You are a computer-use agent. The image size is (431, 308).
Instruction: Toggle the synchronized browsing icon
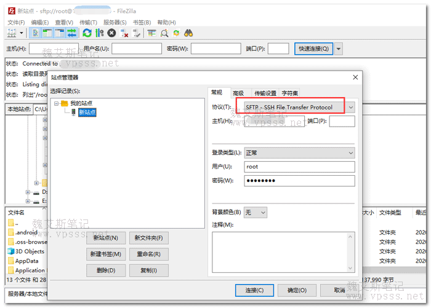[x=176, y=33]
